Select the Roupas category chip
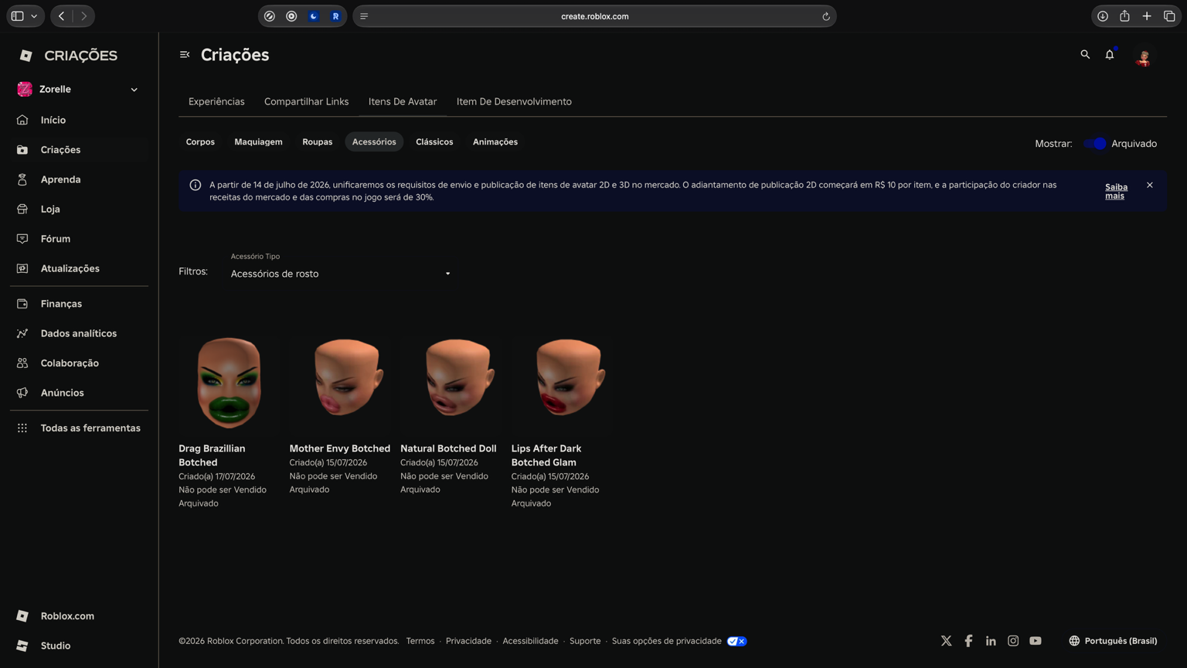Viewport: 1187px width, 668px height. 318,142
